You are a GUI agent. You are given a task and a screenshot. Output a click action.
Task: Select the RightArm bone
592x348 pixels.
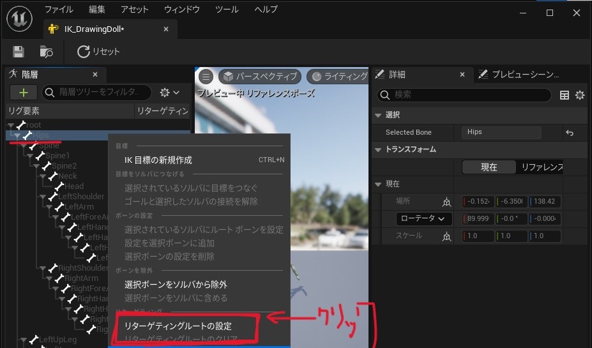point(81,278)
